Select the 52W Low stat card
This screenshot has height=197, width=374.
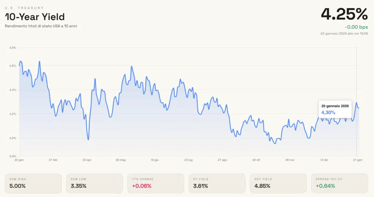tap(94, 183)
